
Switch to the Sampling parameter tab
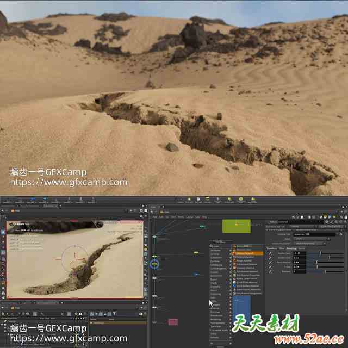(x=291, y=248)
